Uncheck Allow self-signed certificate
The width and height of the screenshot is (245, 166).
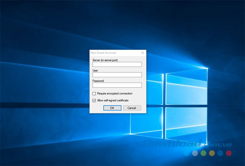click(94, 101)
